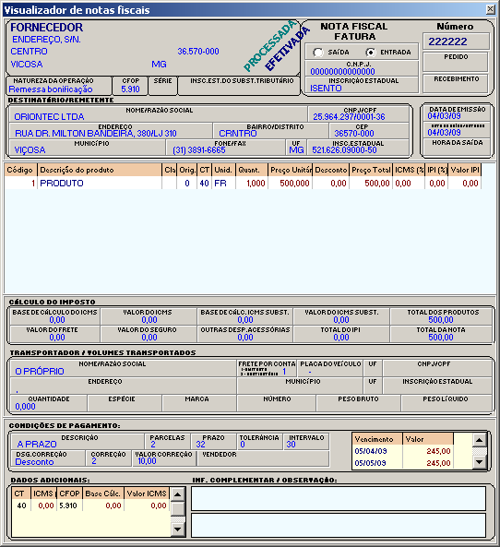
Task: Click the invoice number field 222222
Action: pyautogui.click(x=456, y=42)
